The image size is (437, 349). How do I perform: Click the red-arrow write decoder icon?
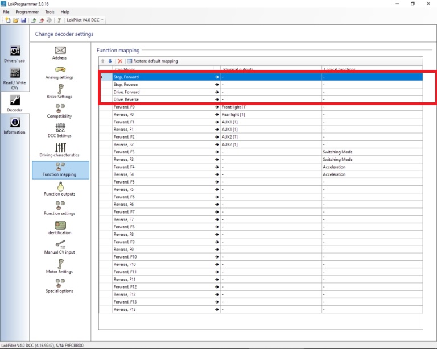coord(41,20)
